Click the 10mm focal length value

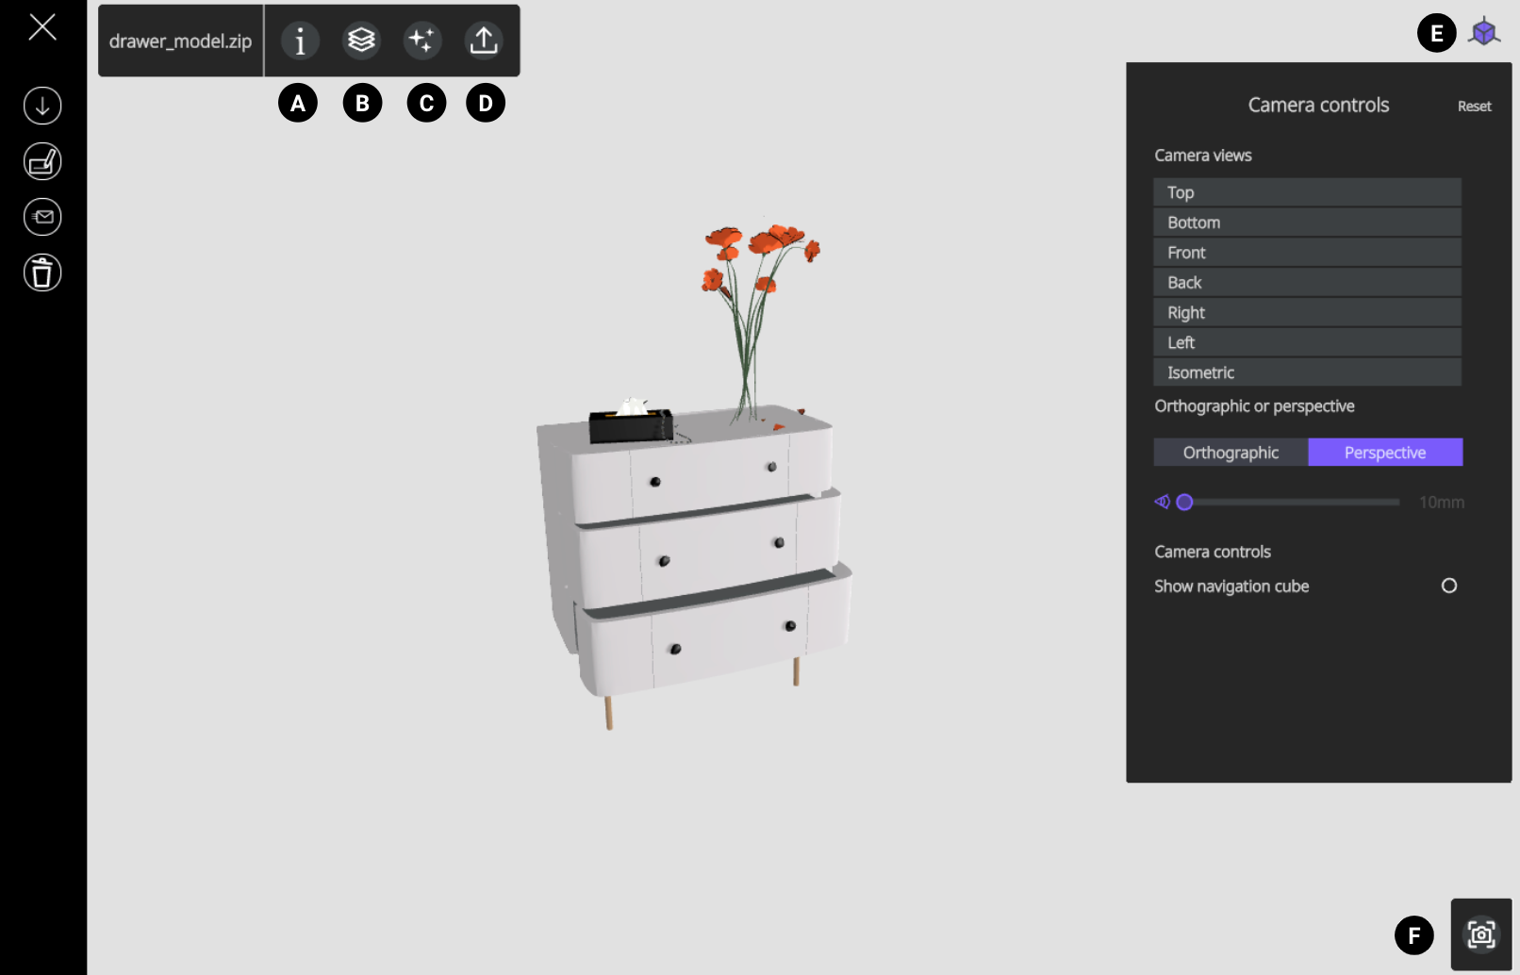click(x=1442, y=503)
